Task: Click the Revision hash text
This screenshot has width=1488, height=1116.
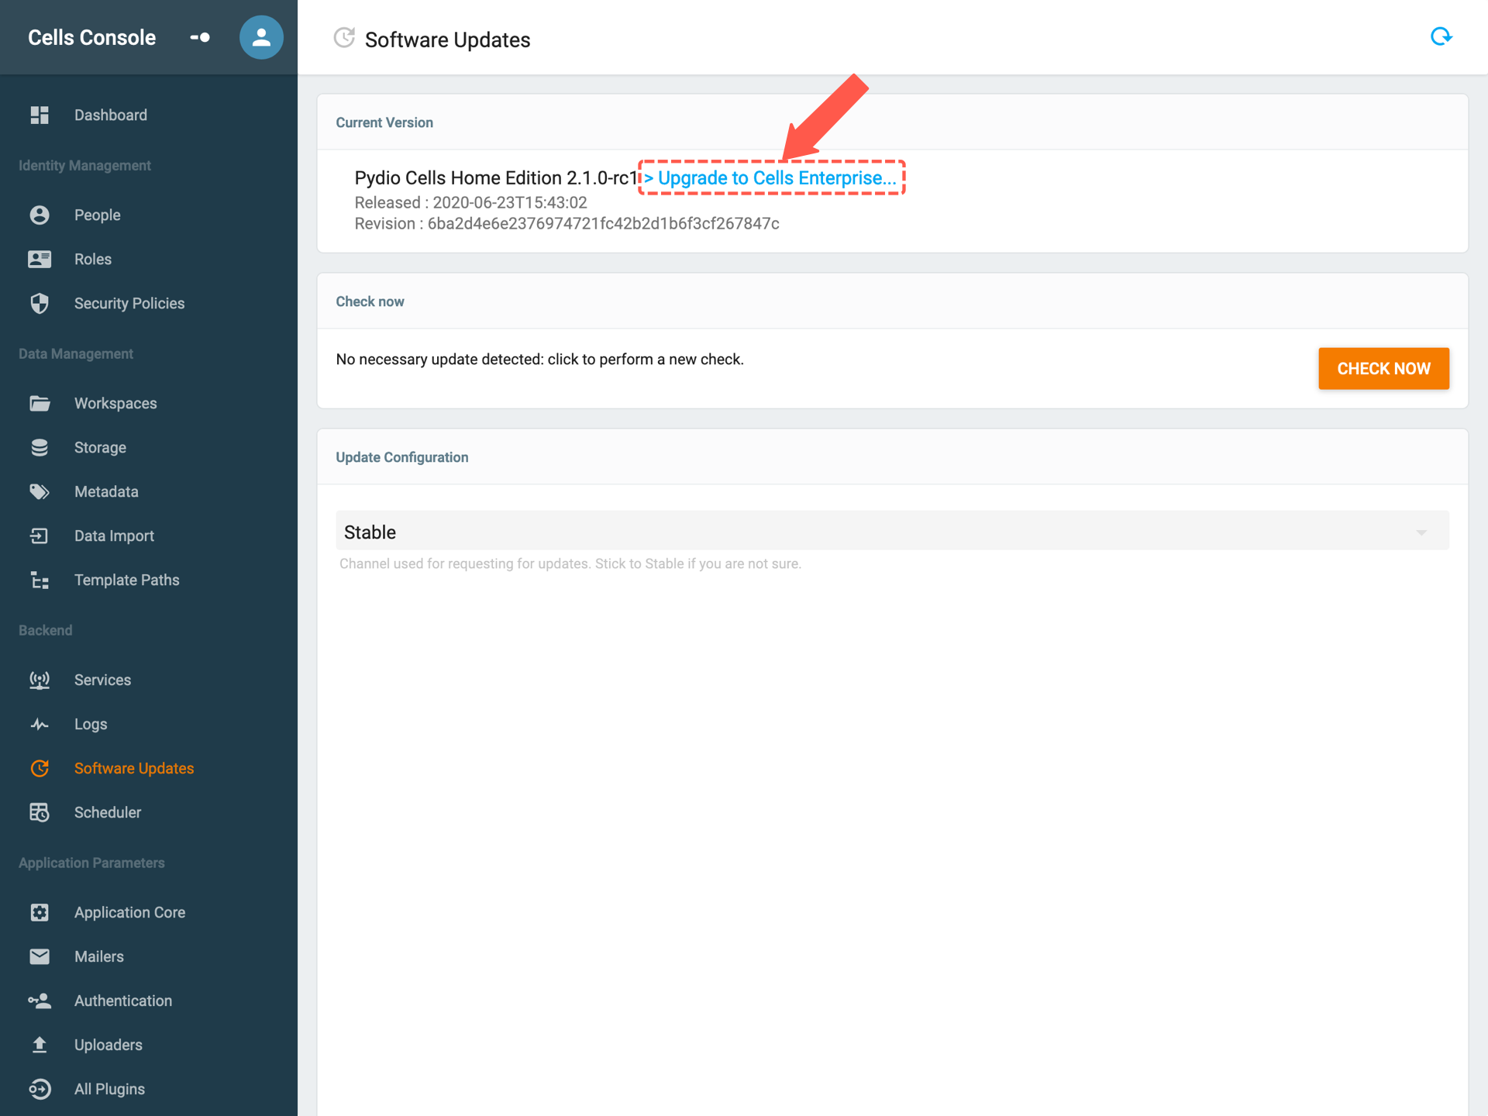Action: point(567,223)
